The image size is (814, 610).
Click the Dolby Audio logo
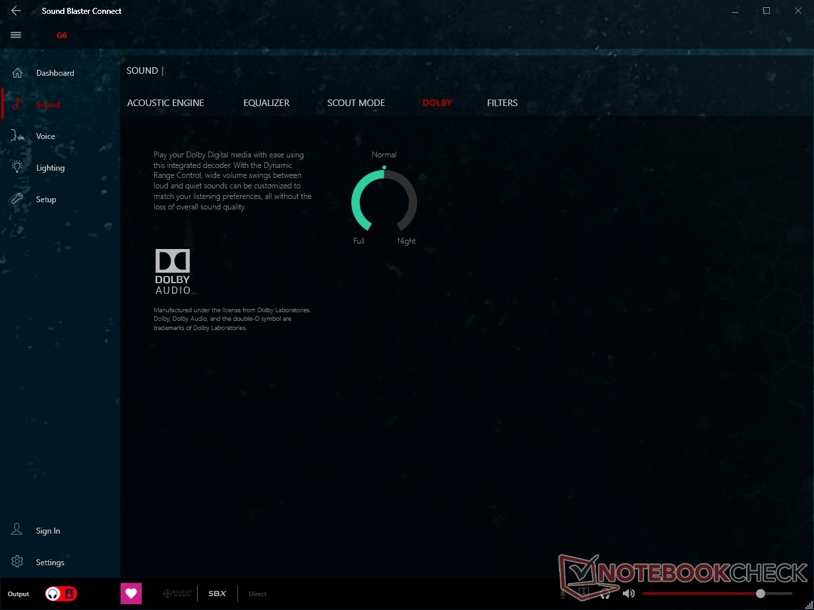click(173, 271)
